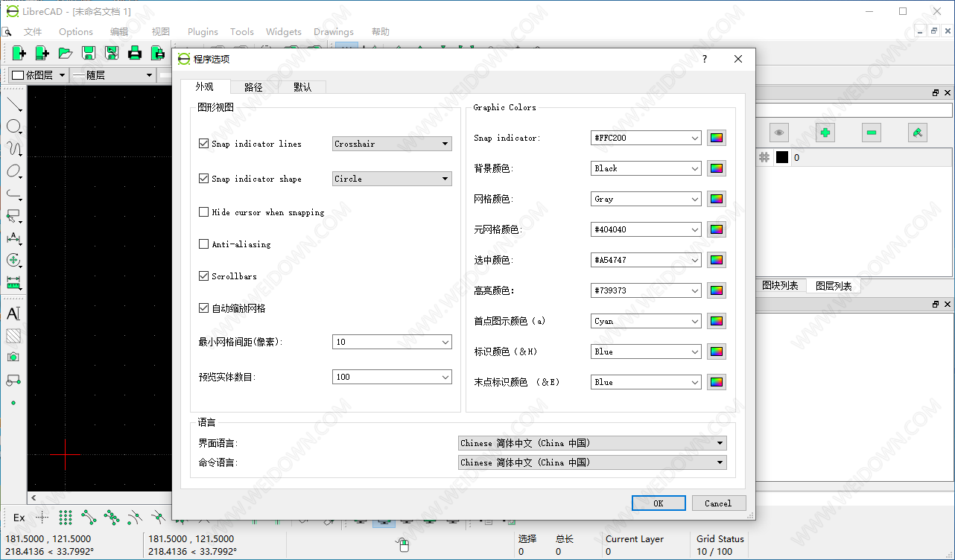Select the Insert image camera tool
This screenshot has height=560, width=955.
[13, 357]
